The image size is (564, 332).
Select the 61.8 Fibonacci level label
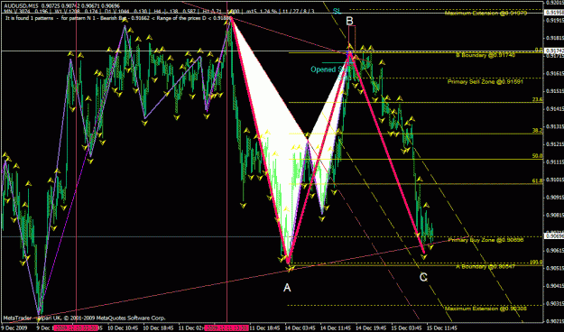pyautogui.click(x=538, y=181)
